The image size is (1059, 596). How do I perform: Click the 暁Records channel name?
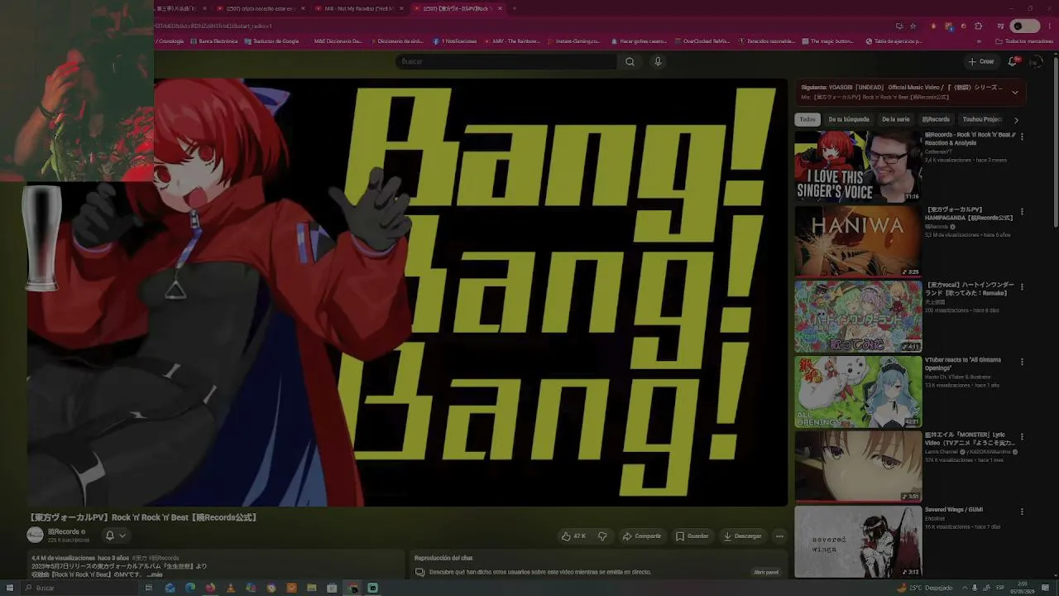coord(63,531)
